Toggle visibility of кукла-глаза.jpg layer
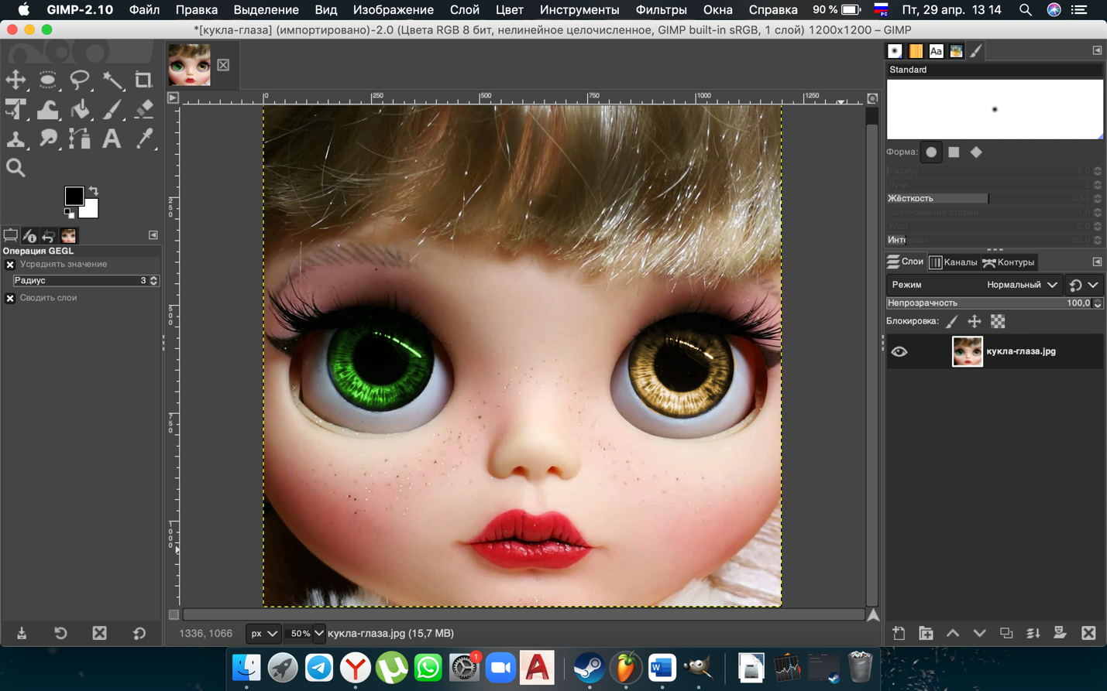 tap(899, 351)
